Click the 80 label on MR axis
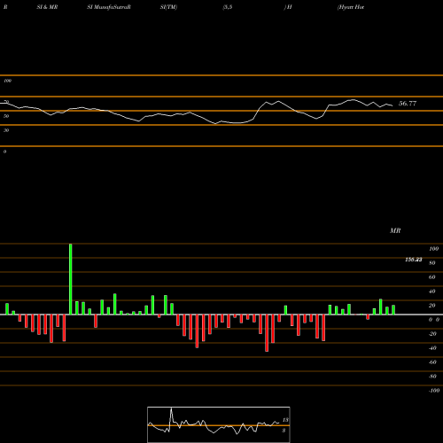 click(x=432, y=263)
